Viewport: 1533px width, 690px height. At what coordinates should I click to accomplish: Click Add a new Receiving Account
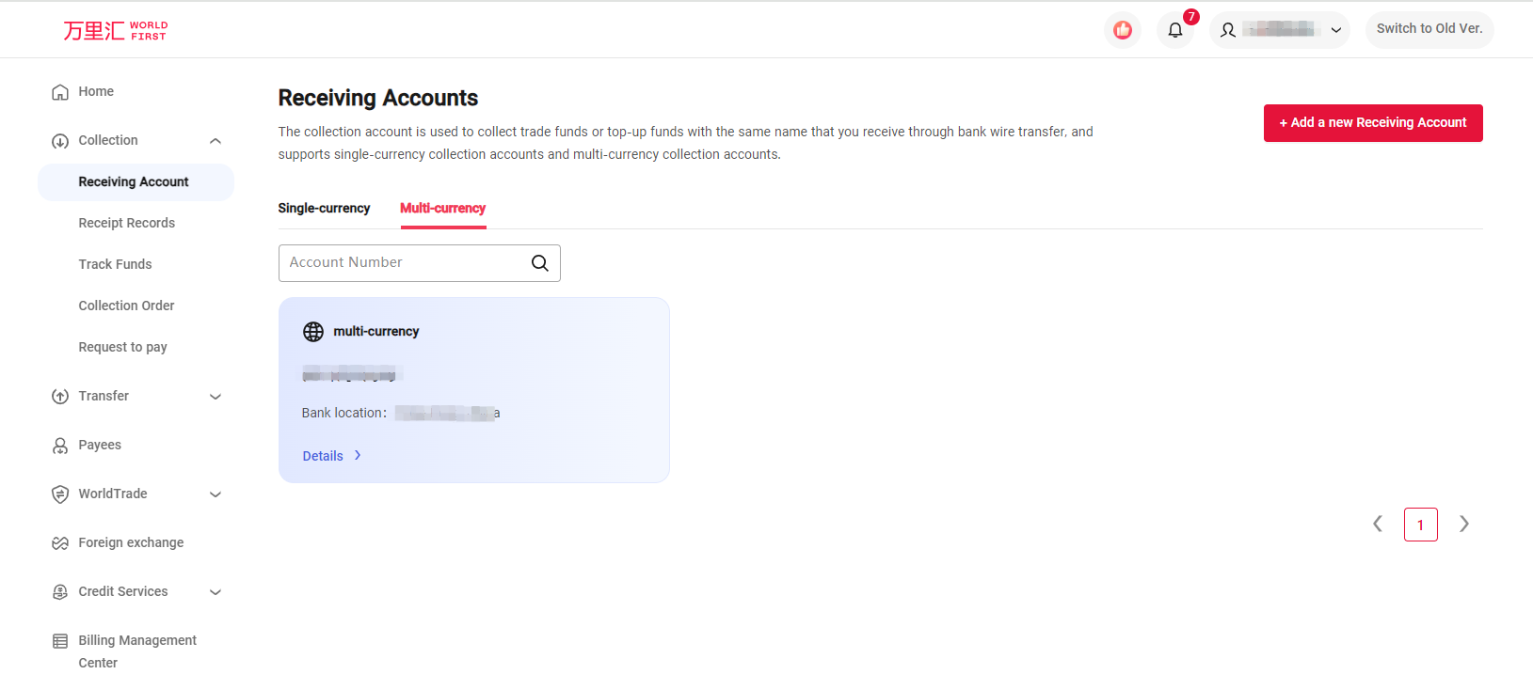(1373, 123)
